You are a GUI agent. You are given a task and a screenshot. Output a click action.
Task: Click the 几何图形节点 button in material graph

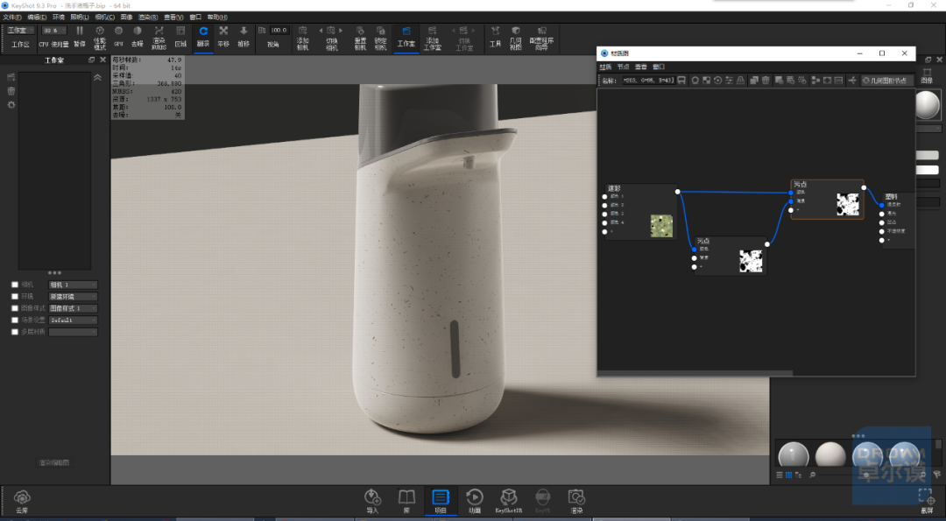(886, 81)
